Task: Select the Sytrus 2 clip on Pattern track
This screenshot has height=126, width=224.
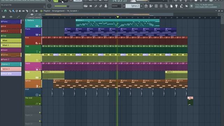Action: pos(118,23)
